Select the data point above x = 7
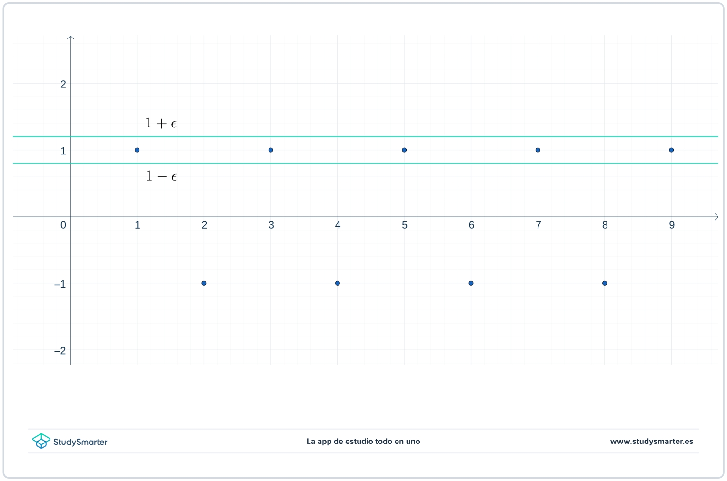Viewport: 727px width, 481px height. tap(538, 150)
